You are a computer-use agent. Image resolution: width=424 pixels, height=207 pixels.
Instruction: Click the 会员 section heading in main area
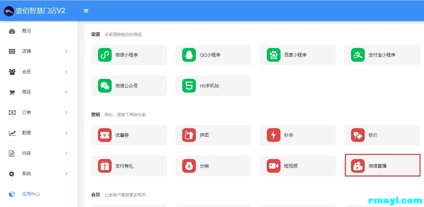click(96, 195)
